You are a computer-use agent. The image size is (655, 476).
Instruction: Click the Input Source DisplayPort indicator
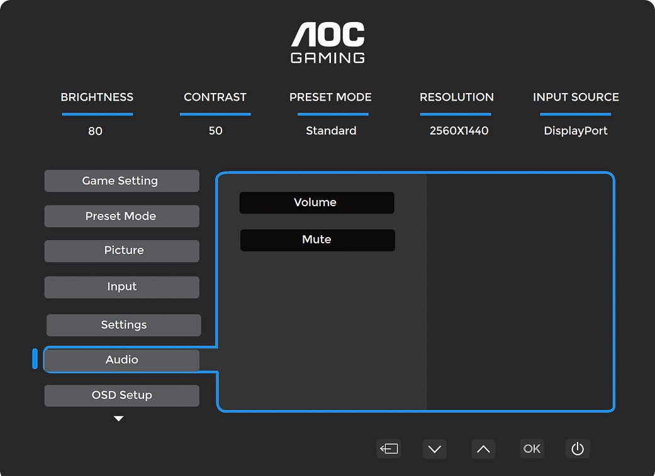click(576, 131)
